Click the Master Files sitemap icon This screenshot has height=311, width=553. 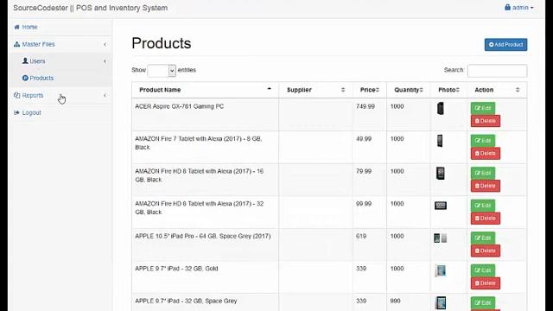(x=16, y=44)
